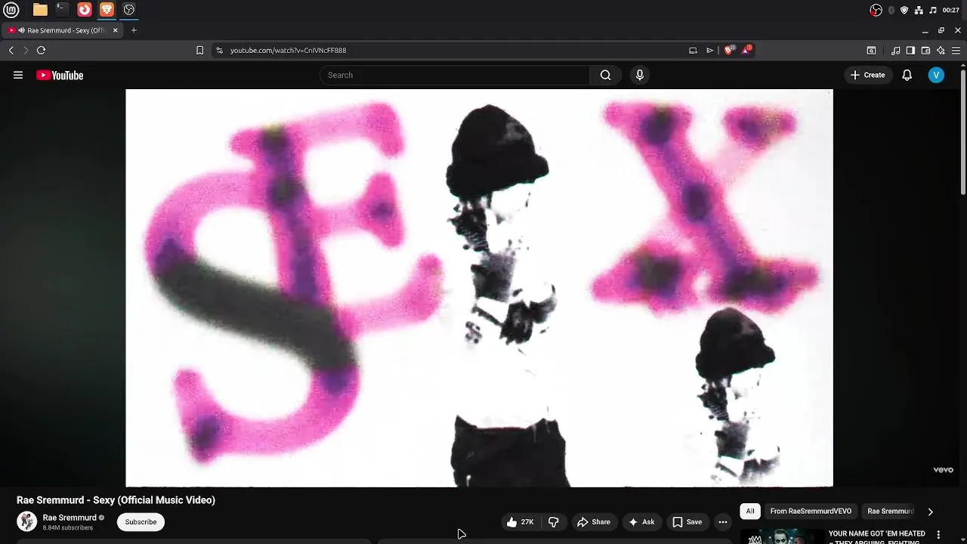The image size is (967, 544).
Task: Open the Ask AI button
Action: (641, 522)
